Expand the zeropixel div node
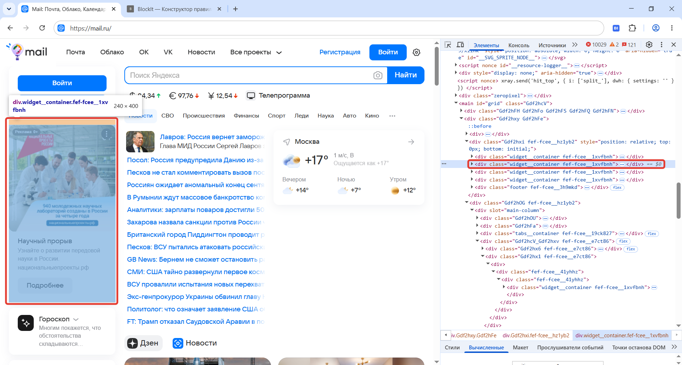The width and height of the screenshot is (682, 365). pos(456,96)
